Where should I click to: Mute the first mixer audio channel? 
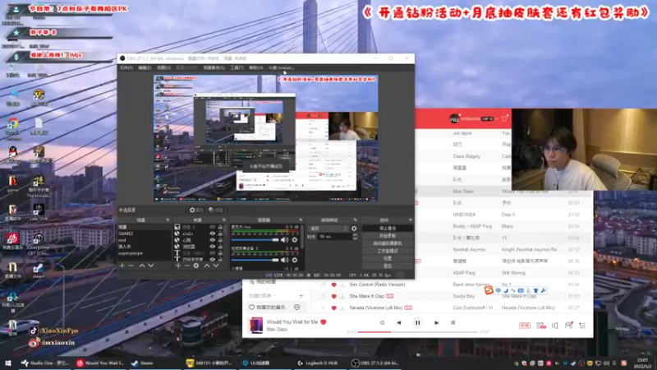click(x=284, y=239)
